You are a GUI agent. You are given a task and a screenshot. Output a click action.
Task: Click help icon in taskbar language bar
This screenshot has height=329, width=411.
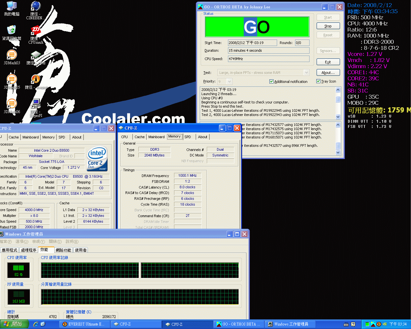[353, 324]
